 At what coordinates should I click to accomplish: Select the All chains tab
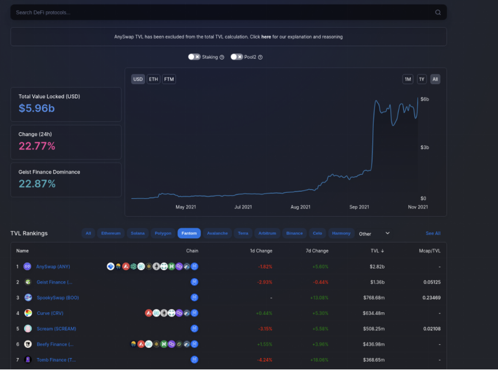click(x=88, y=233)
